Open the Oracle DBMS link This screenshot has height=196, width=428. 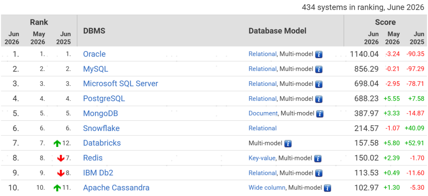tap(94, 54)
